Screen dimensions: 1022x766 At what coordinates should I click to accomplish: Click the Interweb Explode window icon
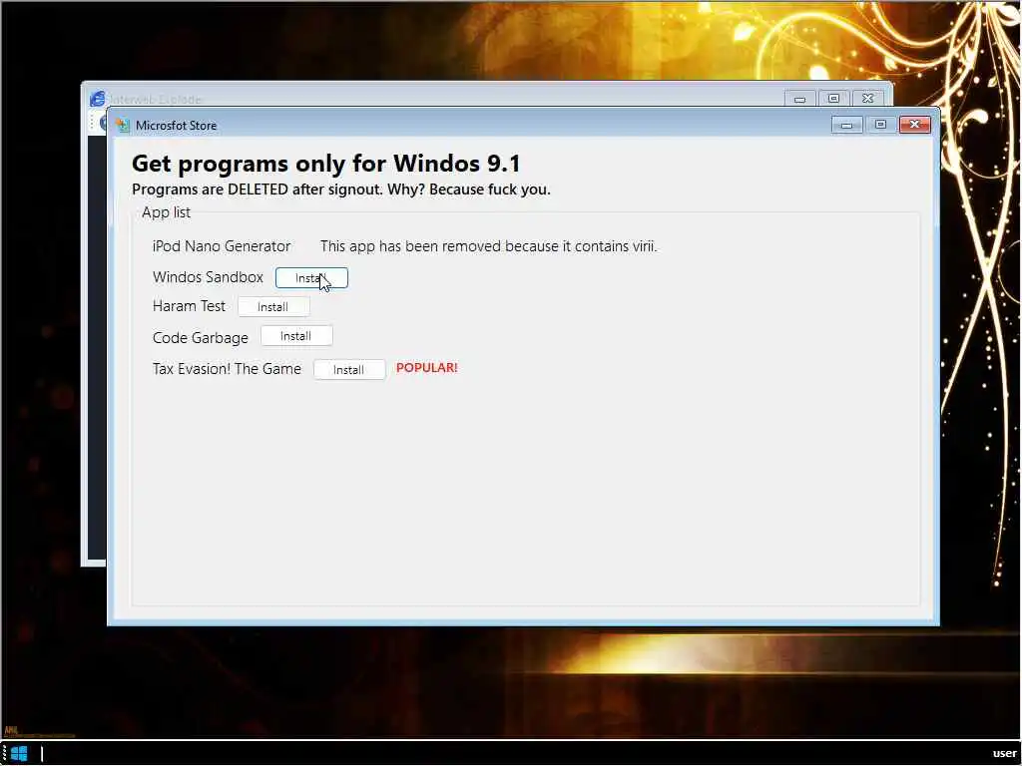pyautogui.click(x=97, y=99)
